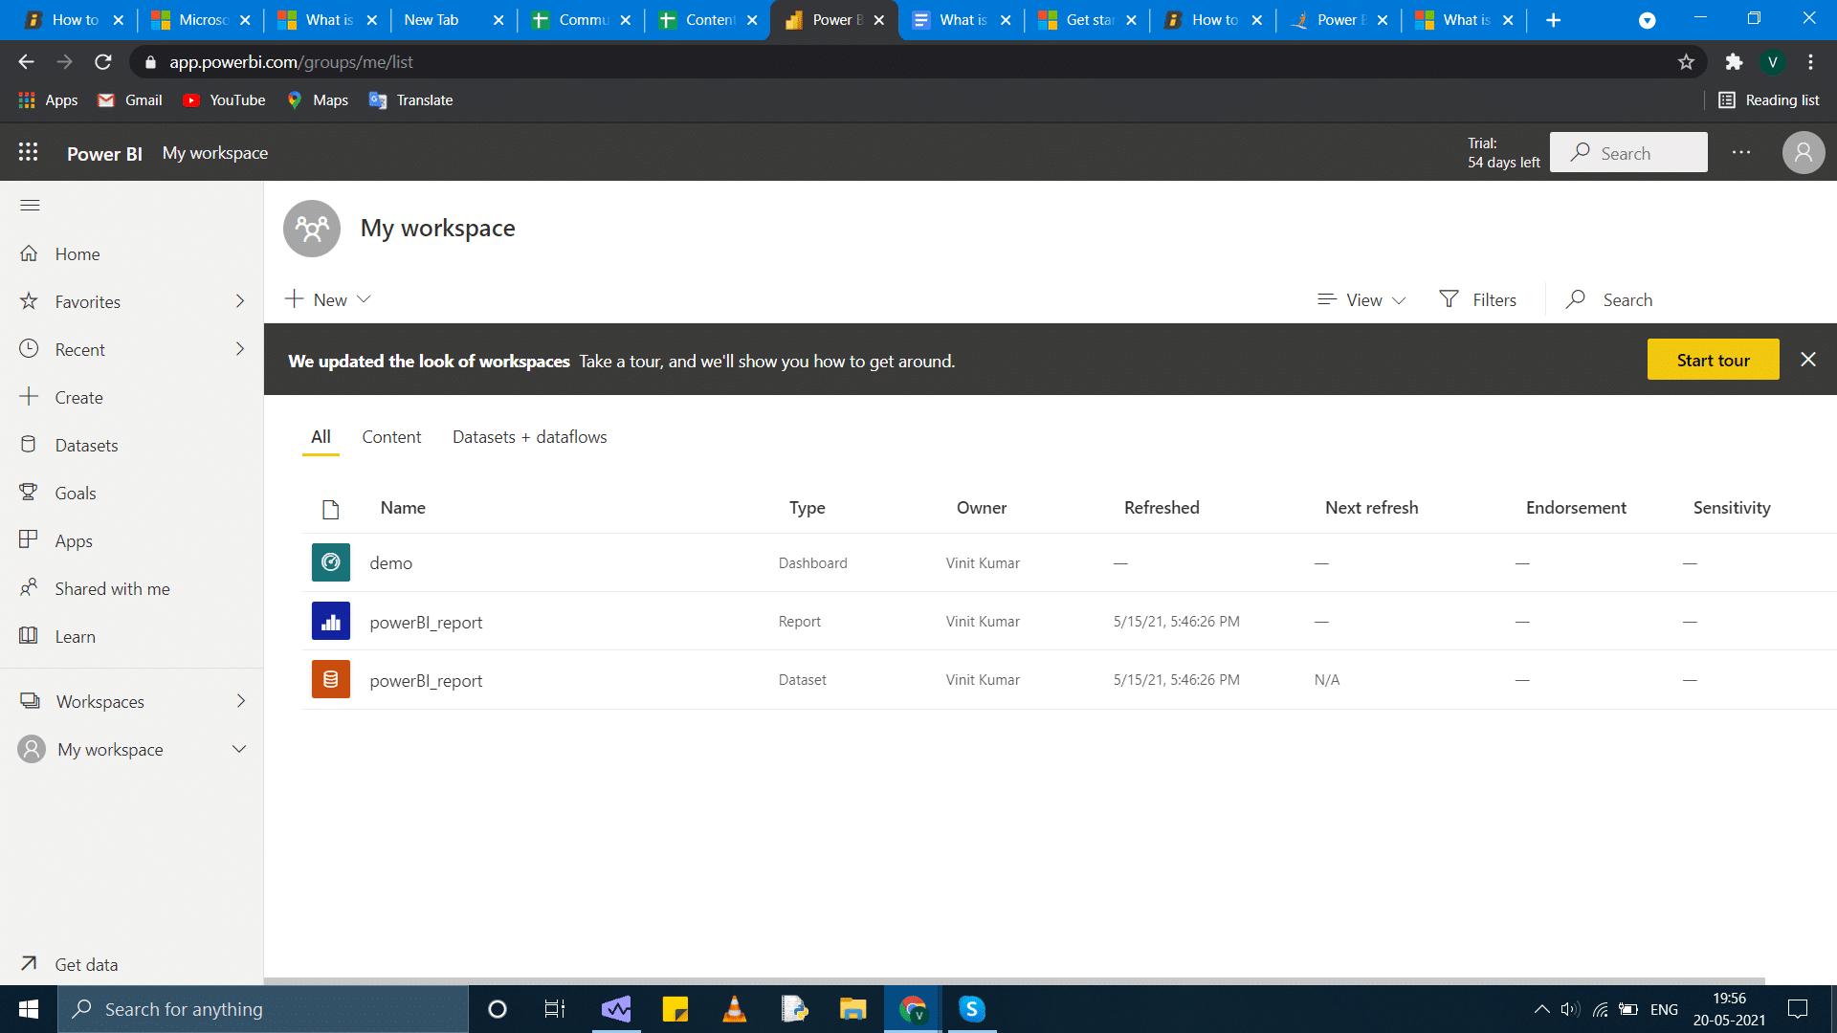Open the app launcher waffle icon
The height and width of the screenshot is (1033, 1837).
[x=29, y=152]
